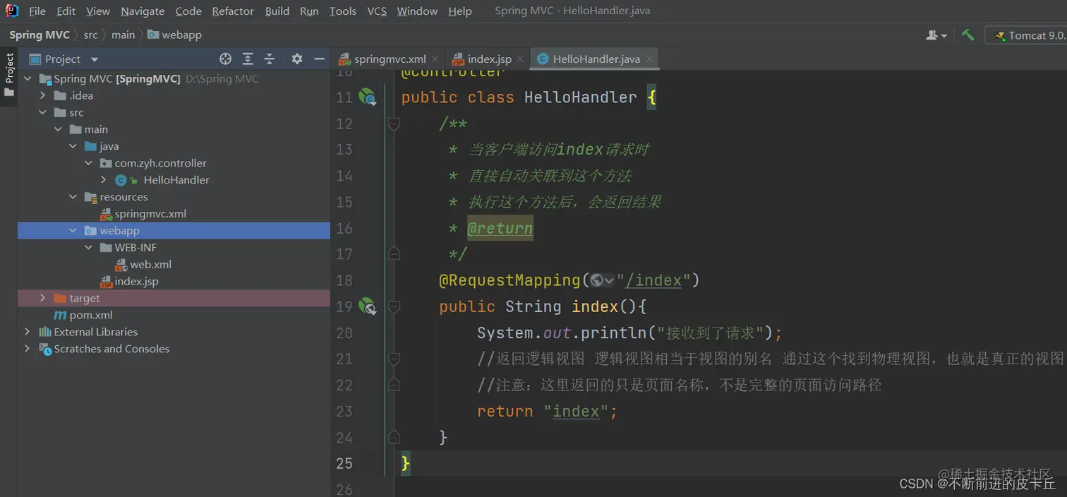The width and height of the screenshot is (1067, 497).
Task: Open the Build menu
Action: tap(277, 11)
